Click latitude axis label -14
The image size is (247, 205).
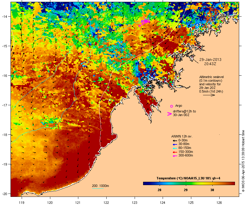click(x=4, y=16)
